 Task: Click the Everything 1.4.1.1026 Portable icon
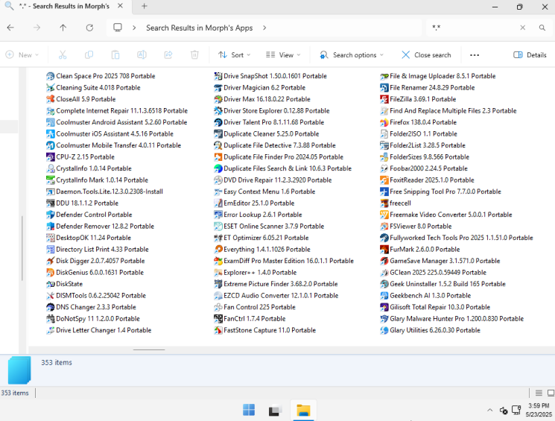coord(218,250)
